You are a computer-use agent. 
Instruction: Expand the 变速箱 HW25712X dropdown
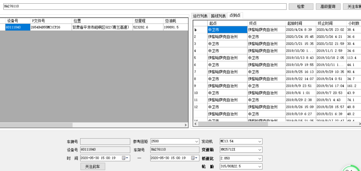[x=260, y=150]
